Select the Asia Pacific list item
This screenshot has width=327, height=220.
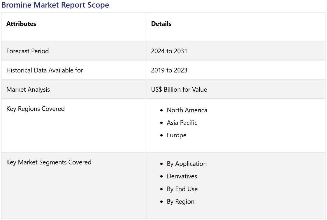[182, 123]
